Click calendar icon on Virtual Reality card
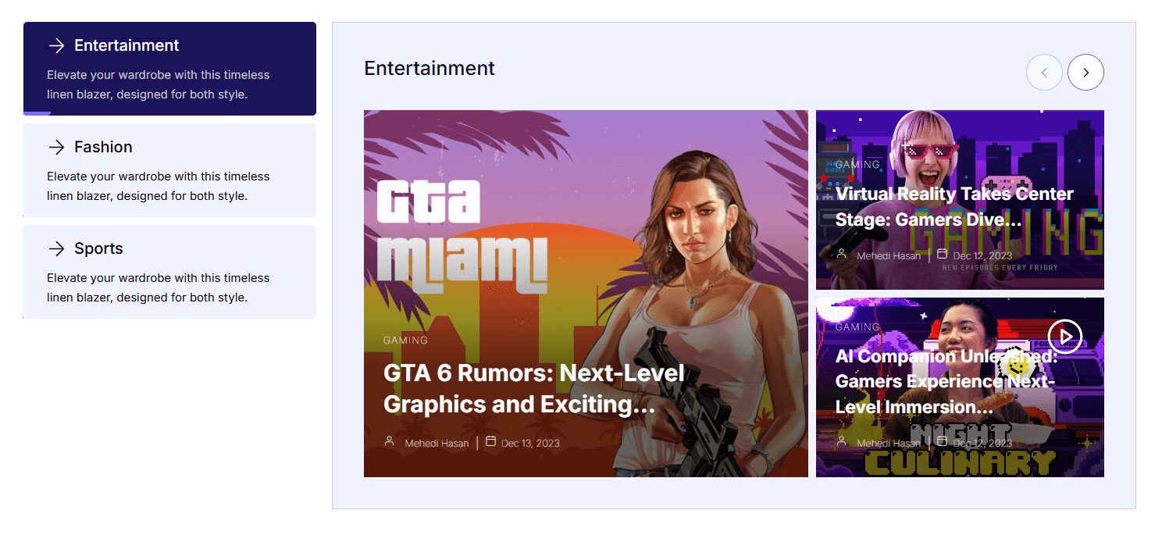 942,255
